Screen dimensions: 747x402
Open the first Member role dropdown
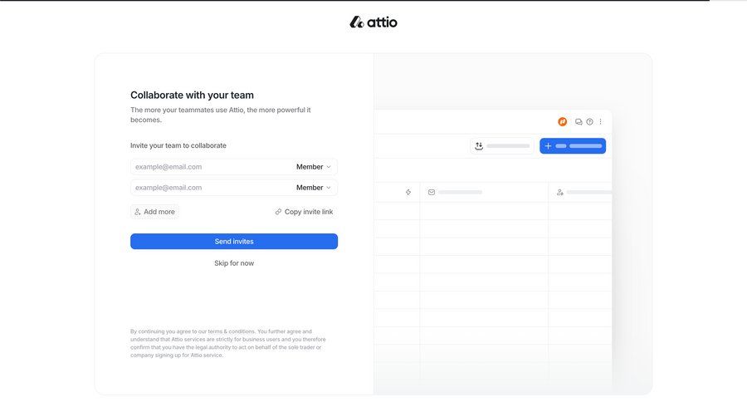coord(314,167)
